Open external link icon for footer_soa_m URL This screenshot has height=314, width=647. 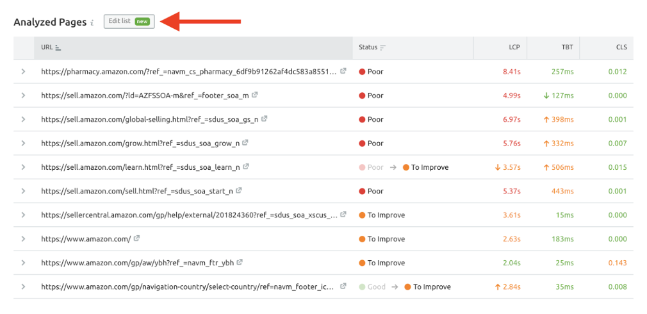point(255,95)
